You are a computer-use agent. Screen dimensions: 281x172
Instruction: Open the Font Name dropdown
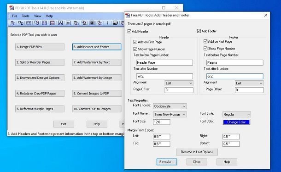pos(170,114)
